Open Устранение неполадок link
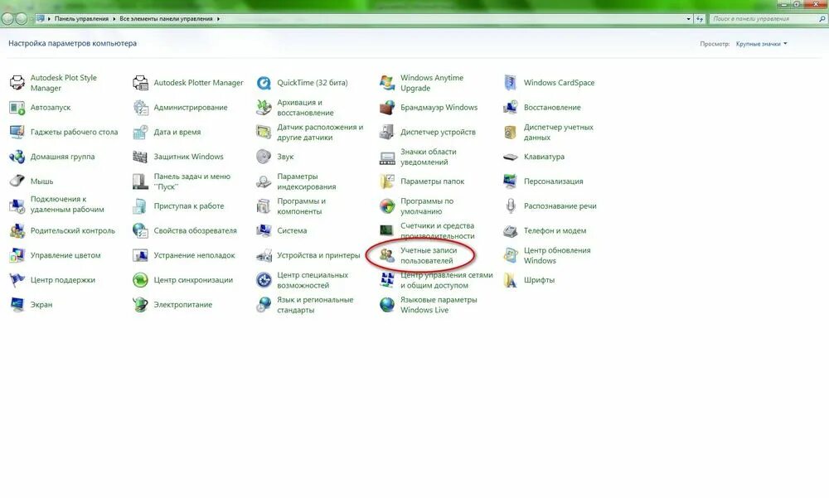This screenshot has width=829, height=498. coord(194,255)
